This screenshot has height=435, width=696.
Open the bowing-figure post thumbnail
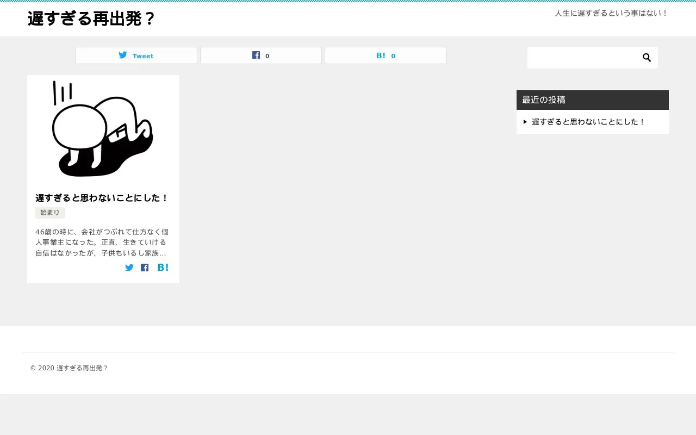(103, 129)
